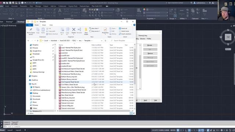The height and width of the screenshot is (132, 235).
Task: Click Remove in the Options dialog
Action: pyautogui.click(x=150, y=54)
